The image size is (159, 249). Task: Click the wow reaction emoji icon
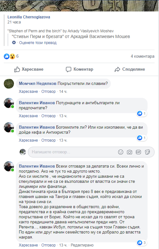[x=12, y=56]
